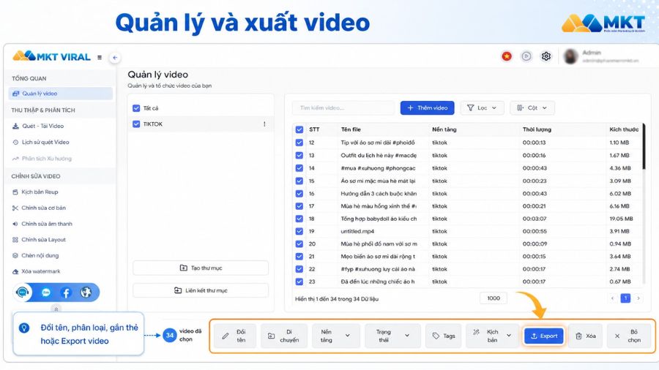Open the website globe icon in sidebar
The width and height of the screenshot is (659, 370).
pos(86,292)
